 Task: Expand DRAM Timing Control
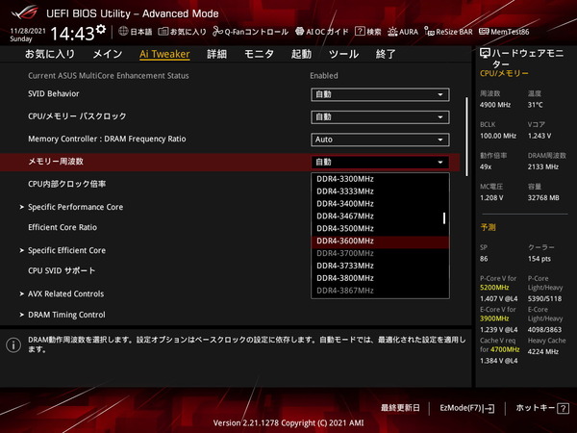point(63,315)
